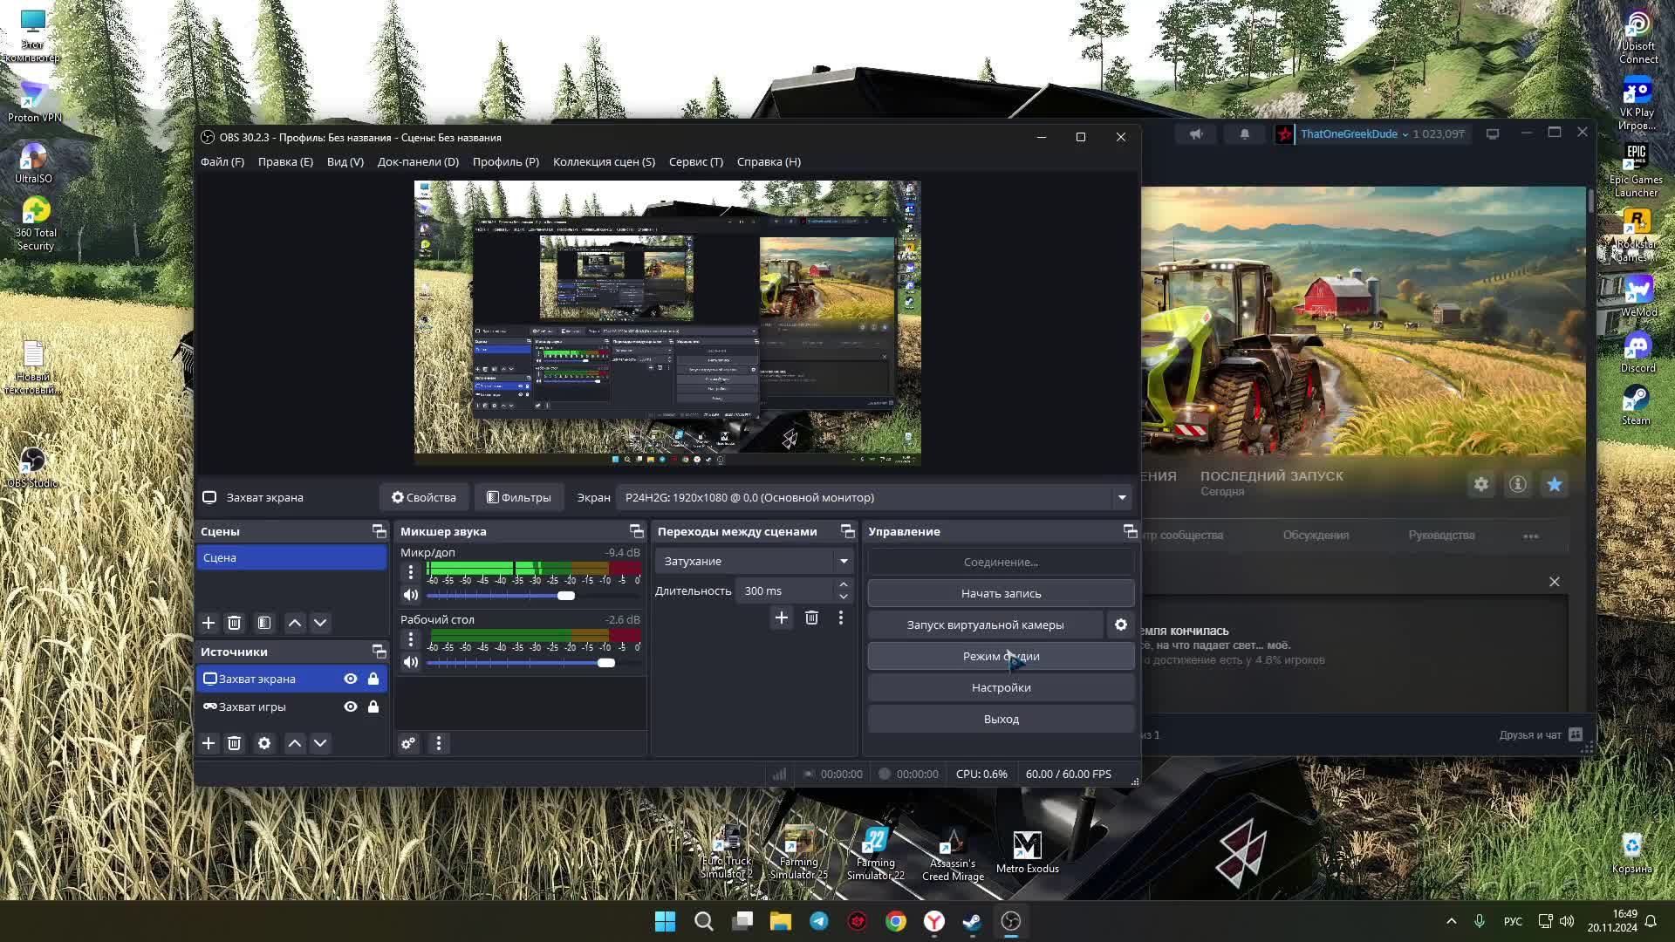Select Сцена in scenes list
The image size is (1675, 942).
(x=291, y=557)
